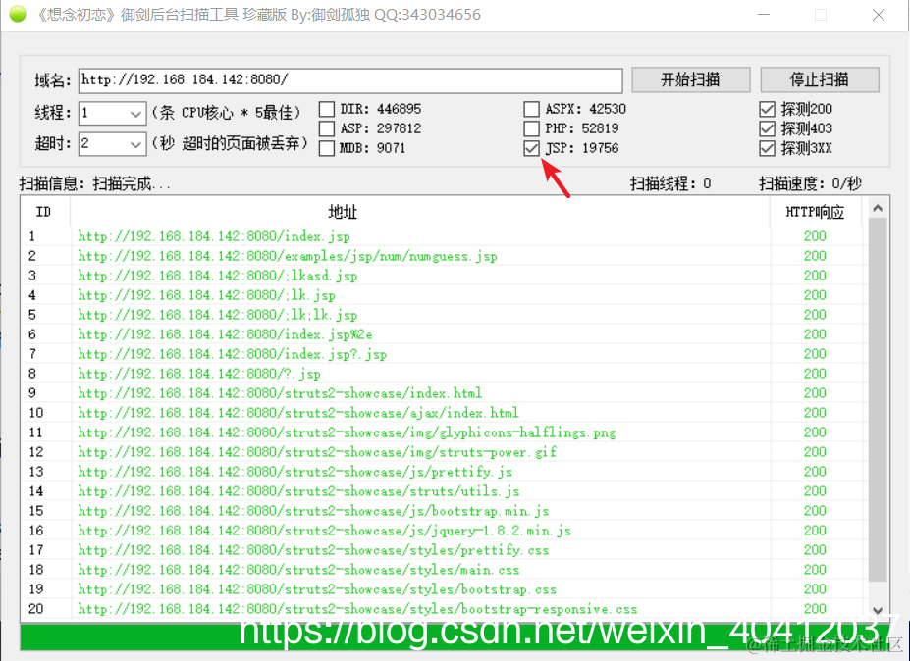Toggle the 探测200 checkbox
910x661 pixels.
click(768, 109)
